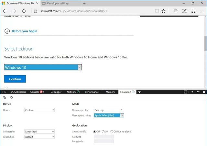Select On but no signal radio
The width and height of the screenshot is (207, 146).
point(112,132)
